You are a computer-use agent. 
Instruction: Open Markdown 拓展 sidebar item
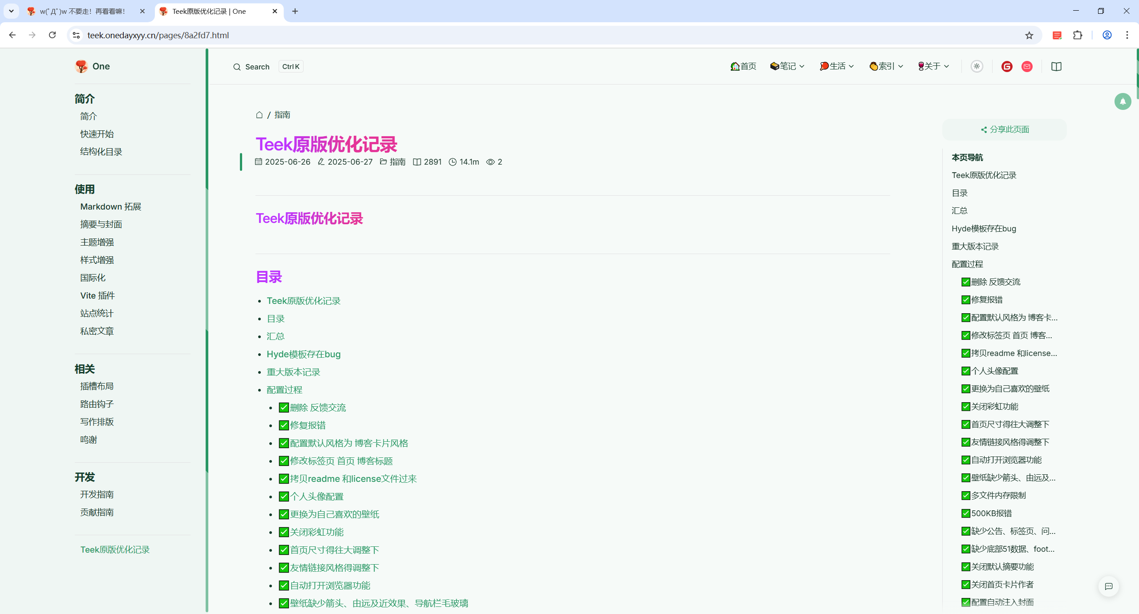tap(111, 206)
